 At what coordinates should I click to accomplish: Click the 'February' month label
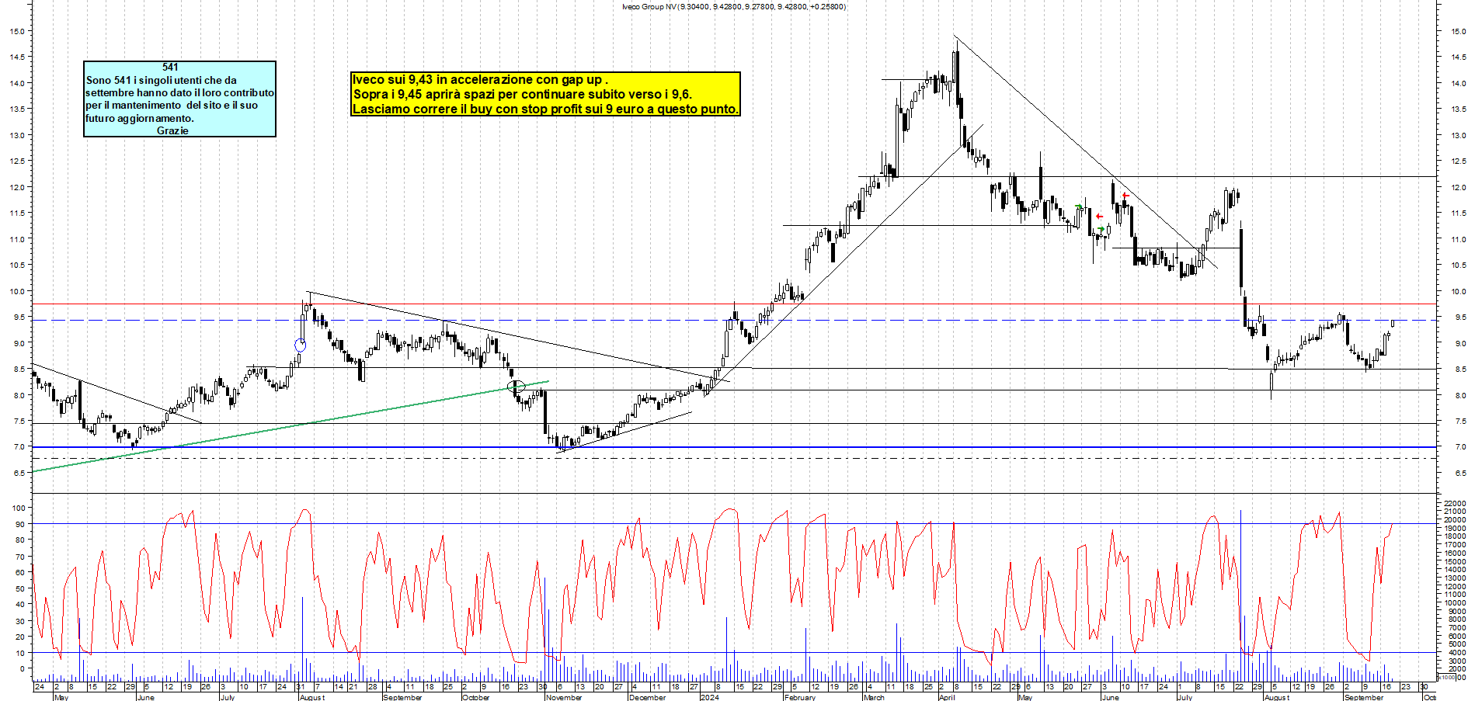coord(799,697)
